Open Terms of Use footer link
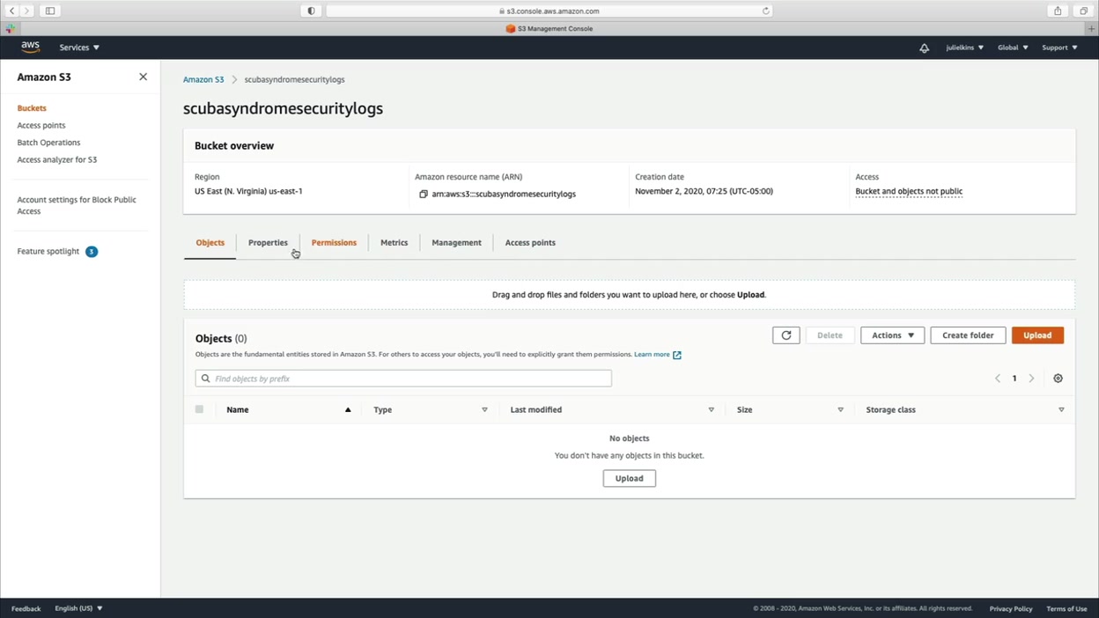This screenshot has height=618, width=1099. [x=1066, y=608]
